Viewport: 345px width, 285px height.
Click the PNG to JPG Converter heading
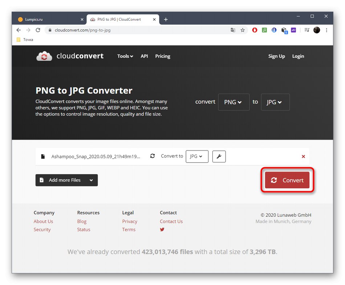[x=84, y=91]
